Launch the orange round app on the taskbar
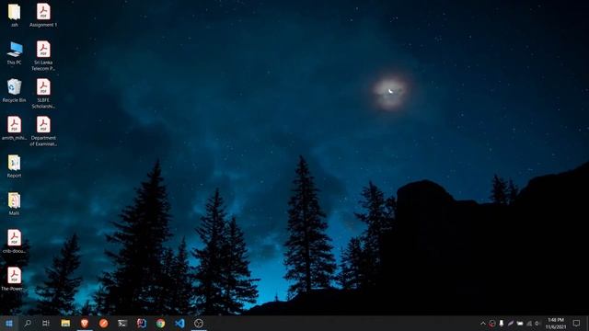The height and width of the screenshot is (331, 589). click(x=104, y=323)
